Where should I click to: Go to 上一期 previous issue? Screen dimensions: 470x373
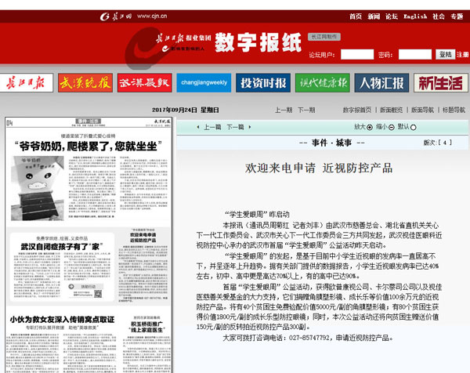[284, 110]
